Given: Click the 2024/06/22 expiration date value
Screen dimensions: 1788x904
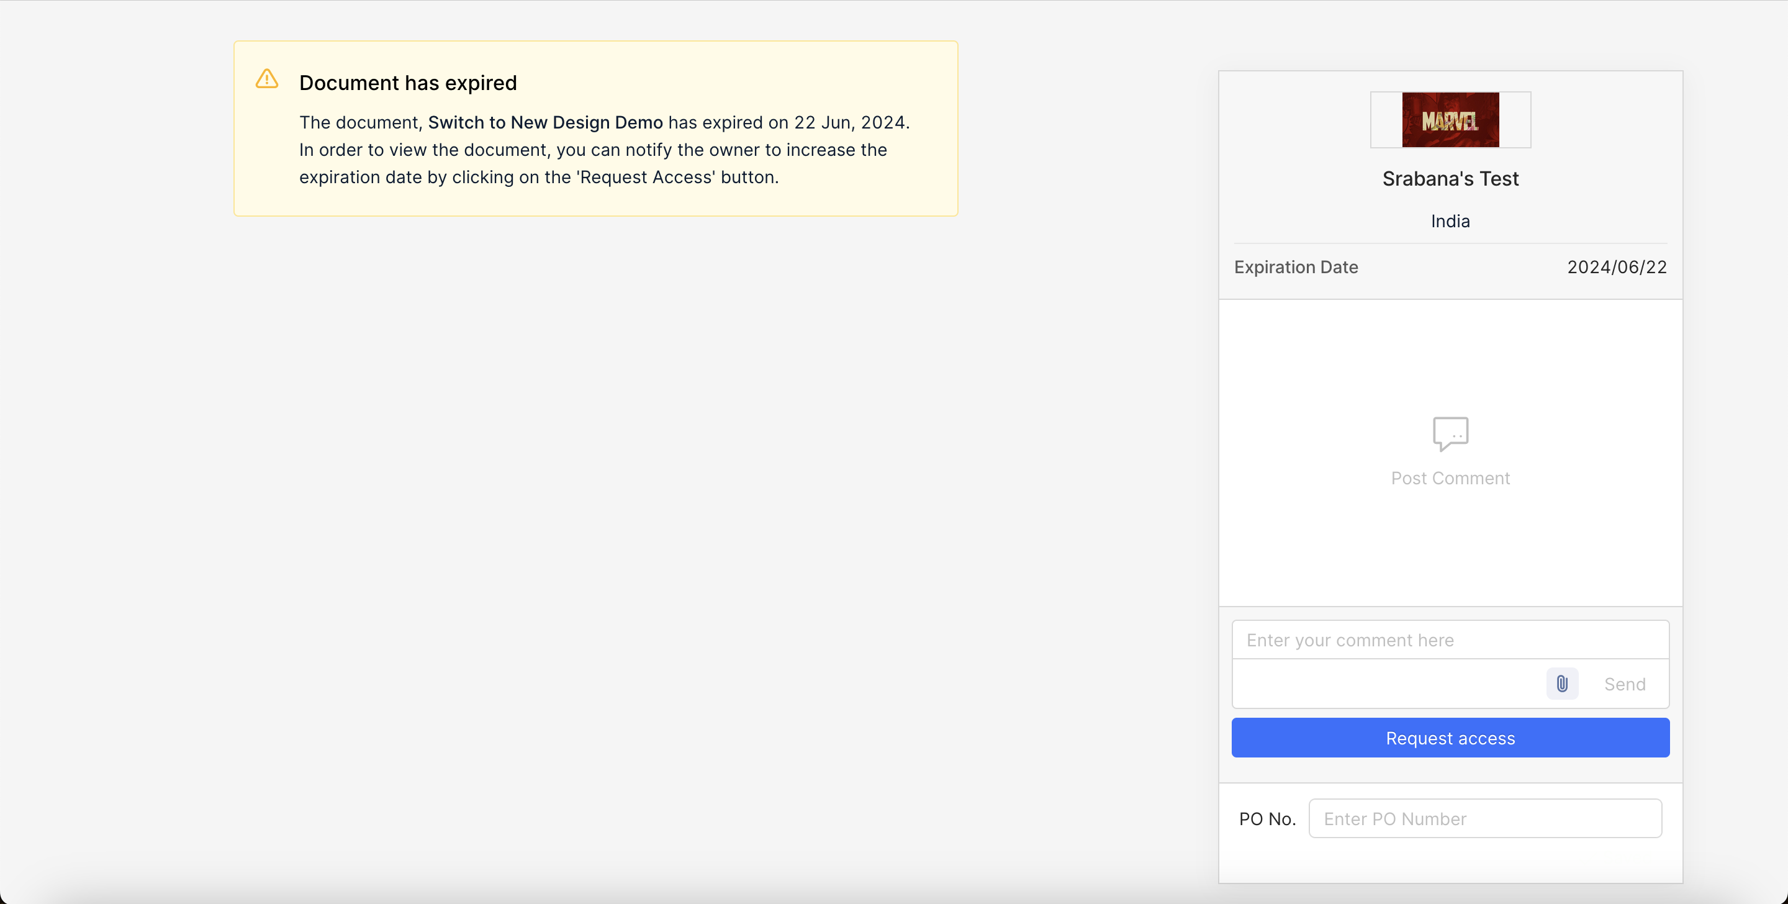Looking at the screenshot, I should point(1617,268).
